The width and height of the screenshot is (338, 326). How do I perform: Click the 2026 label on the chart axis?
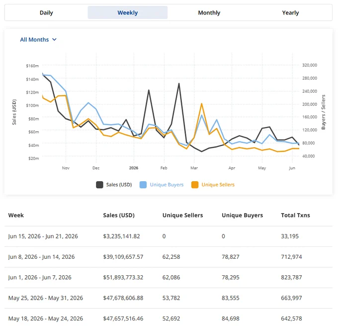point(134,168)
